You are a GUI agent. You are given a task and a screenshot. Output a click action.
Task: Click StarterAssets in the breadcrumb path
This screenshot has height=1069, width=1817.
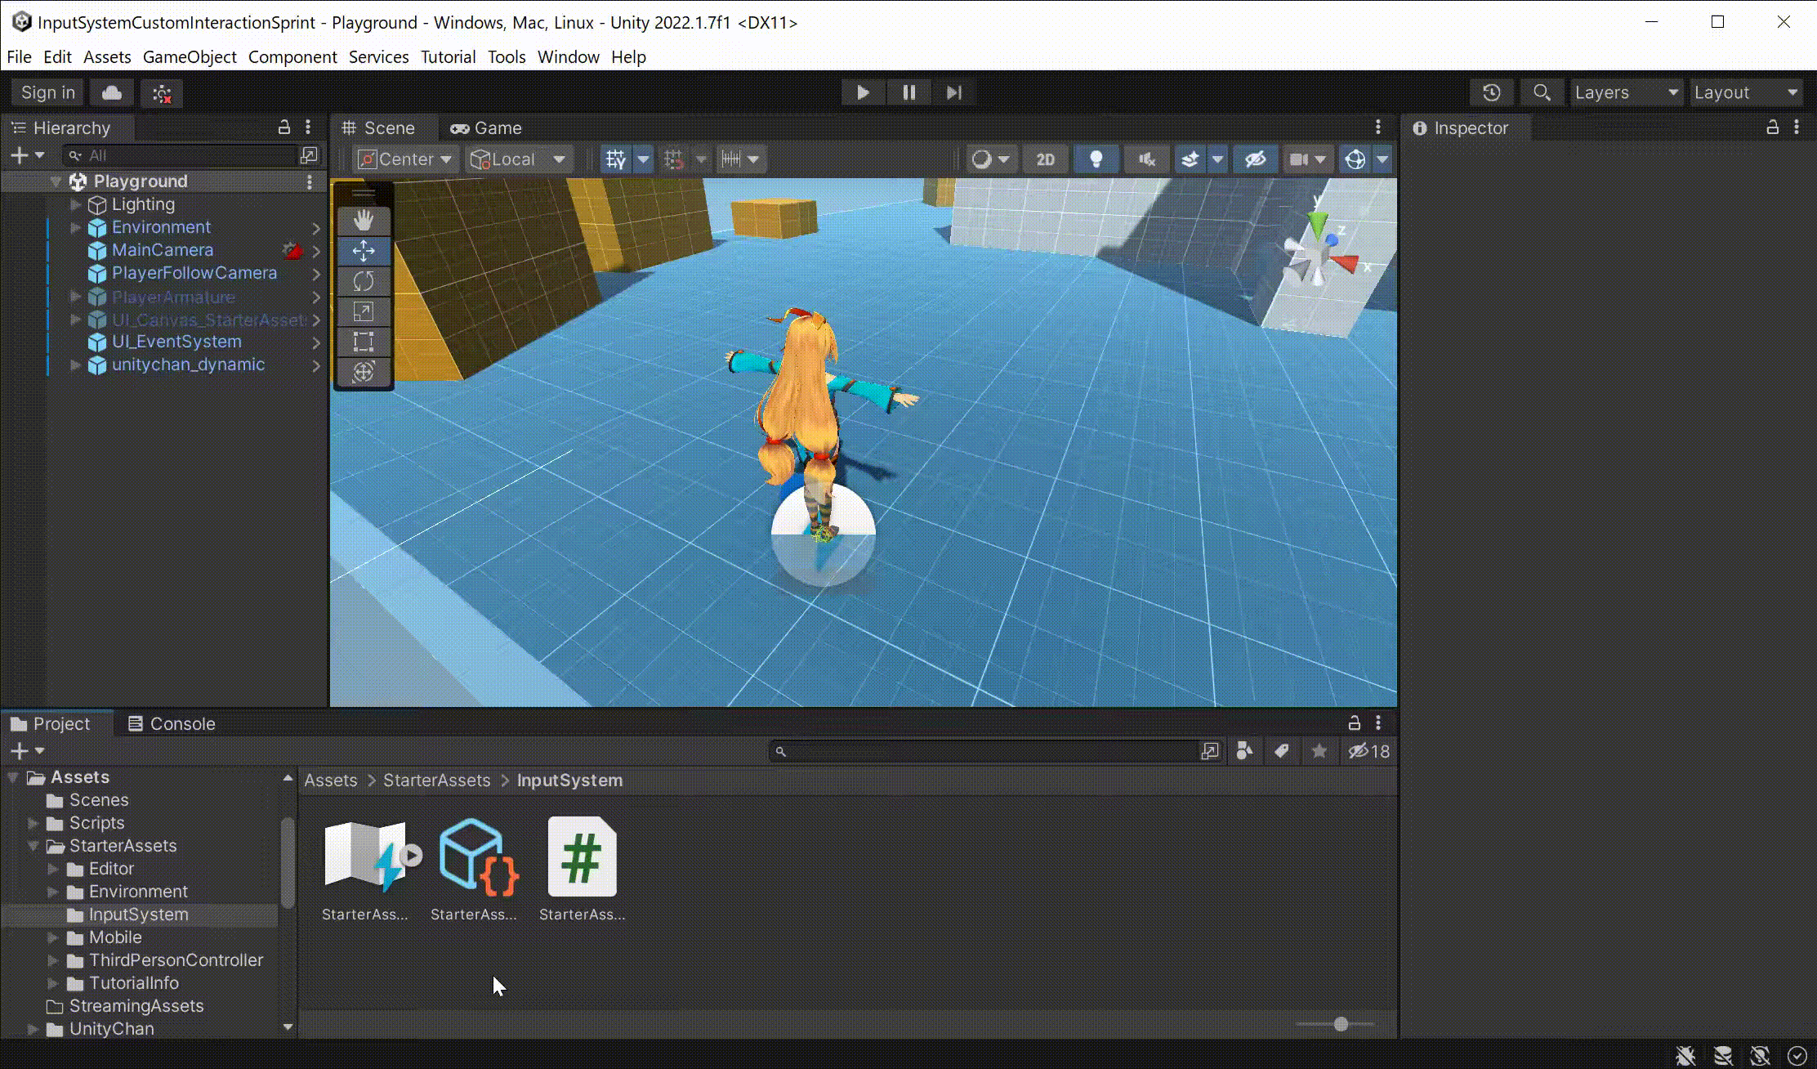(437, 781)
